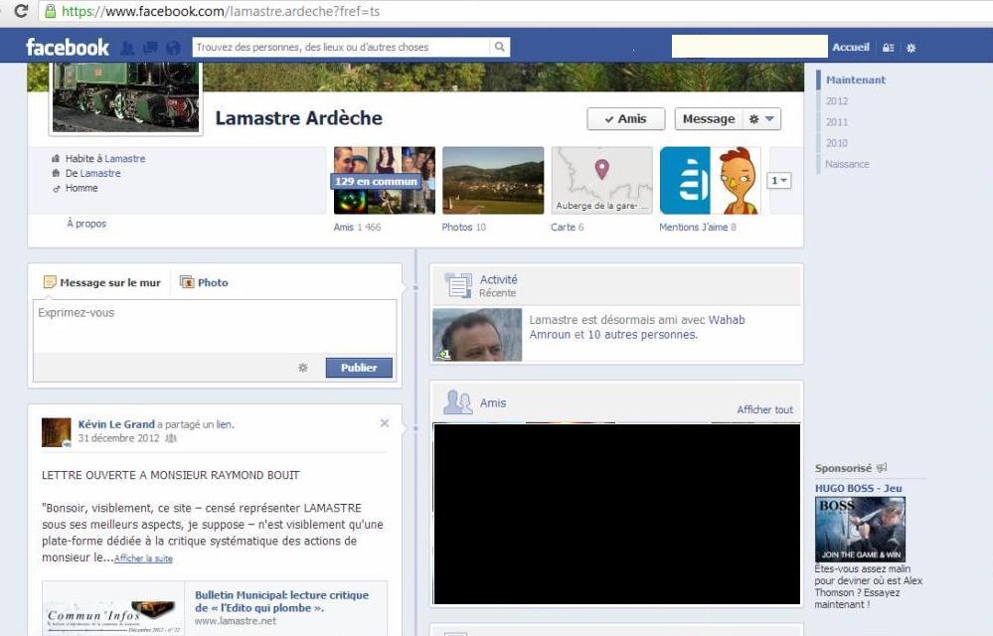The height and width of the screenshot is (636, 993).
Task: Jump to 2011 on the timeline
Action: (x=837, y=122)
